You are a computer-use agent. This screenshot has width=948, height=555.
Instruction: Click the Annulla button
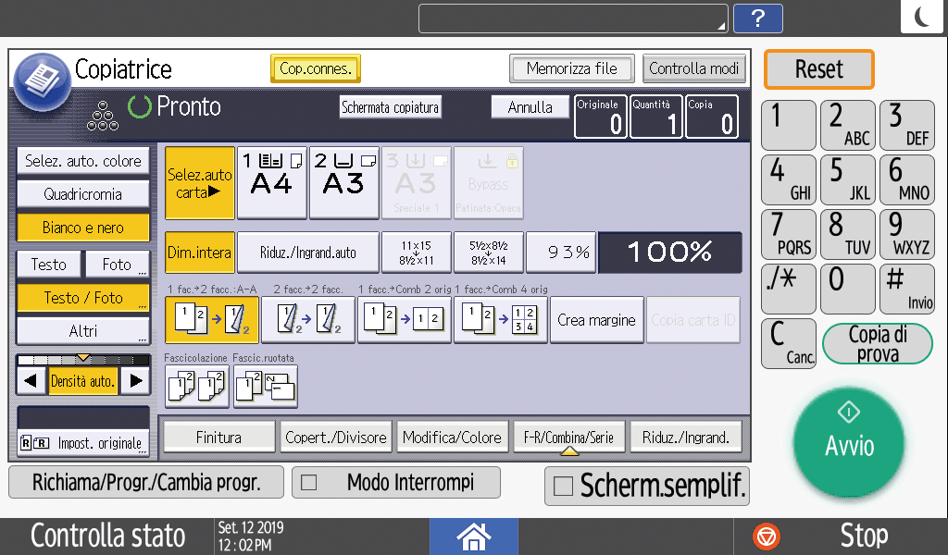point(530,107)
